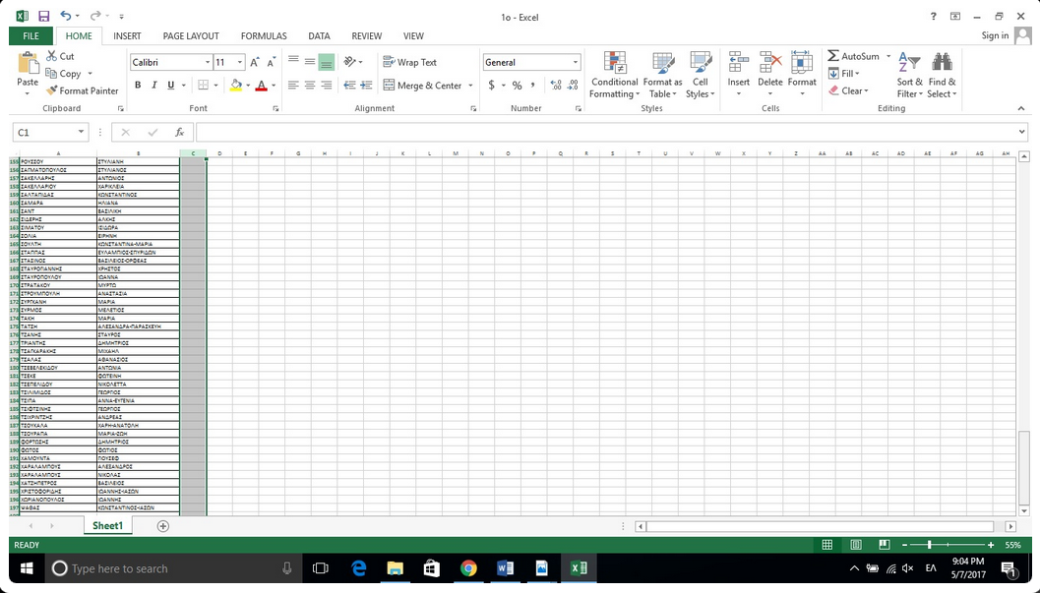This screenshot has height=593, width=1040.
Task: Click the Delete Cells icon
Action: (x=769, y=64)
